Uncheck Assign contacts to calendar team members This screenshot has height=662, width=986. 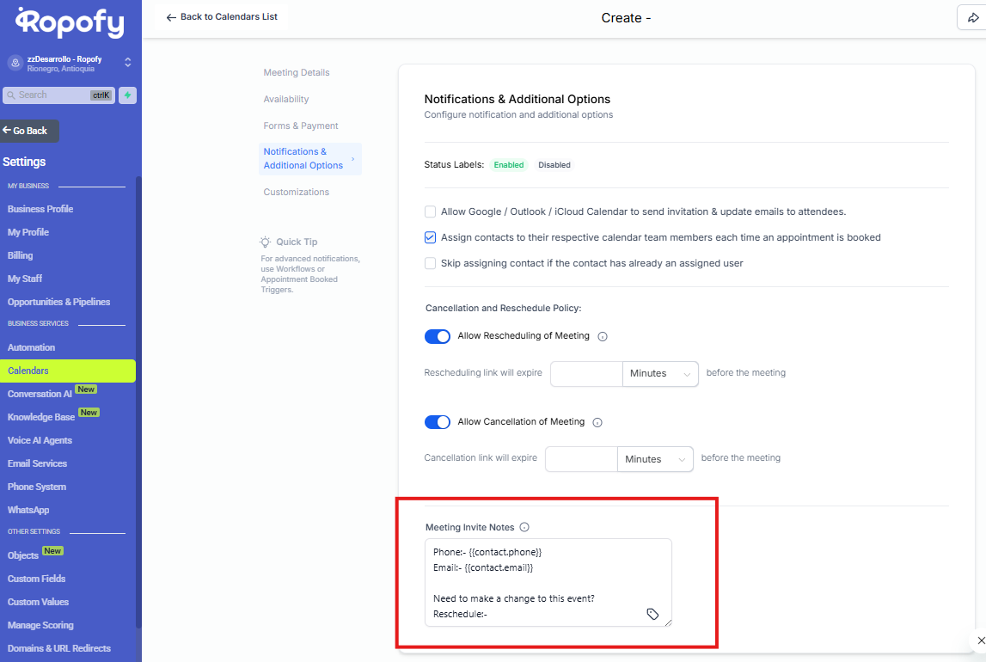coord(430,237)
